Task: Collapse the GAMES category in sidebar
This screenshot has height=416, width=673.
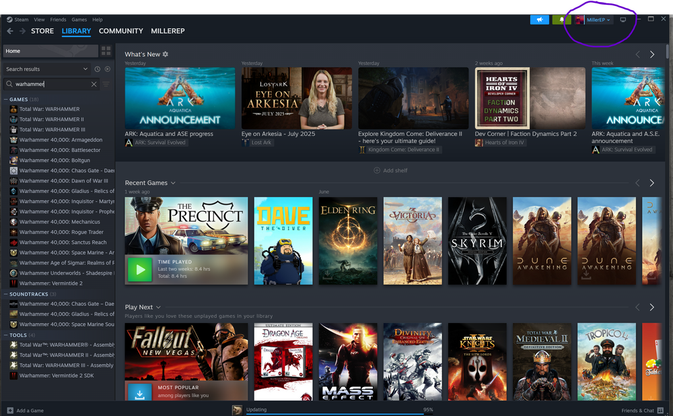Action: tap(6, 100)
